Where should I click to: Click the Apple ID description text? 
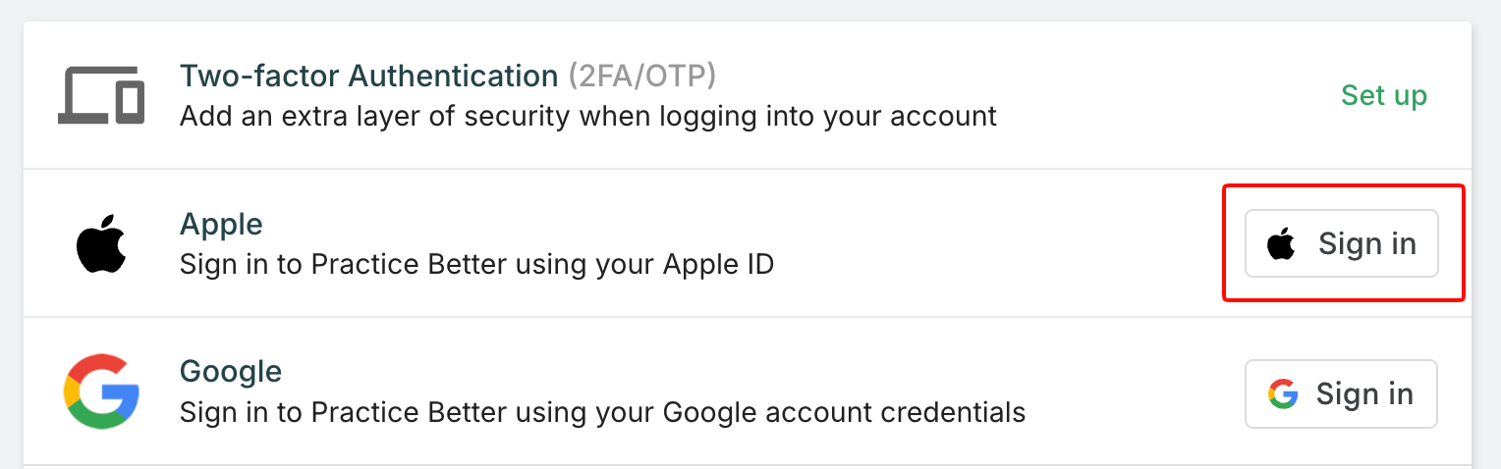(476, 265)
